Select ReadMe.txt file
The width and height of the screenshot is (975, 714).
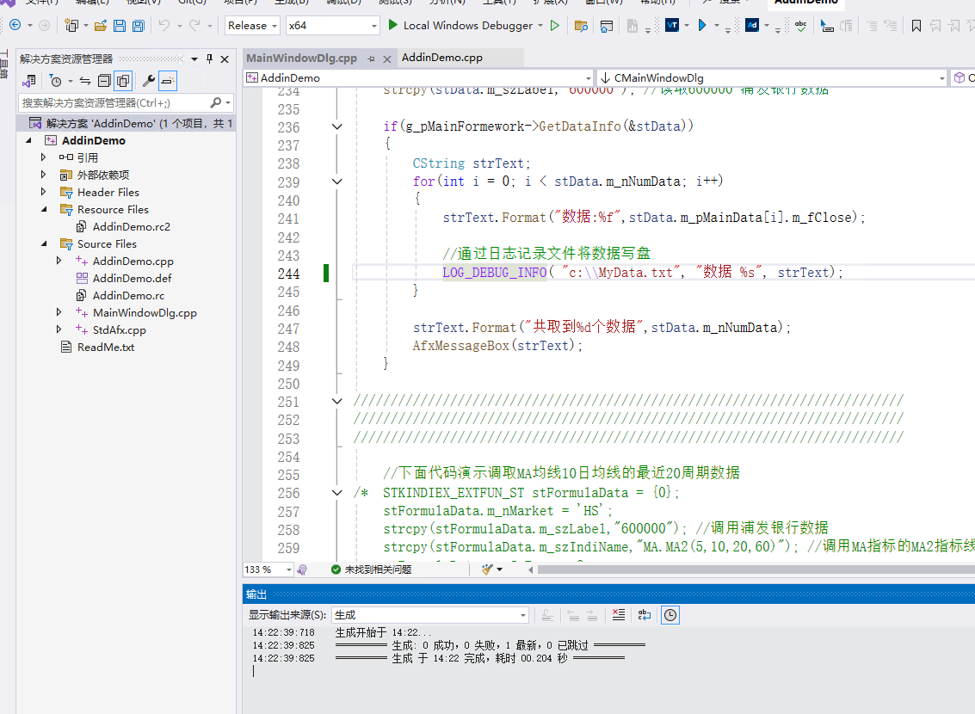point(105,348)
